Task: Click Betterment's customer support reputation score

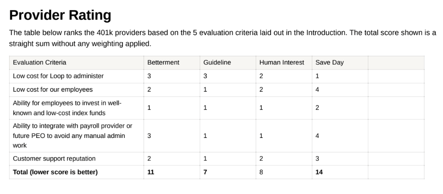Action: click(149, 159)
